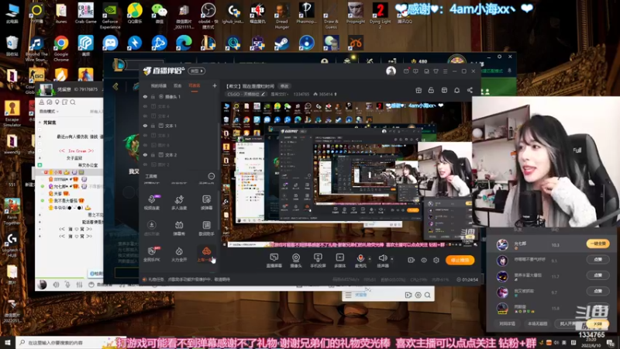
Task: Toggle lock on 文本 1 layer
Action: coord(153,126)
